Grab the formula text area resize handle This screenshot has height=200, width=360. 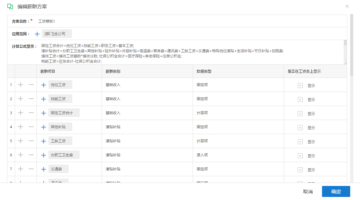345,63
